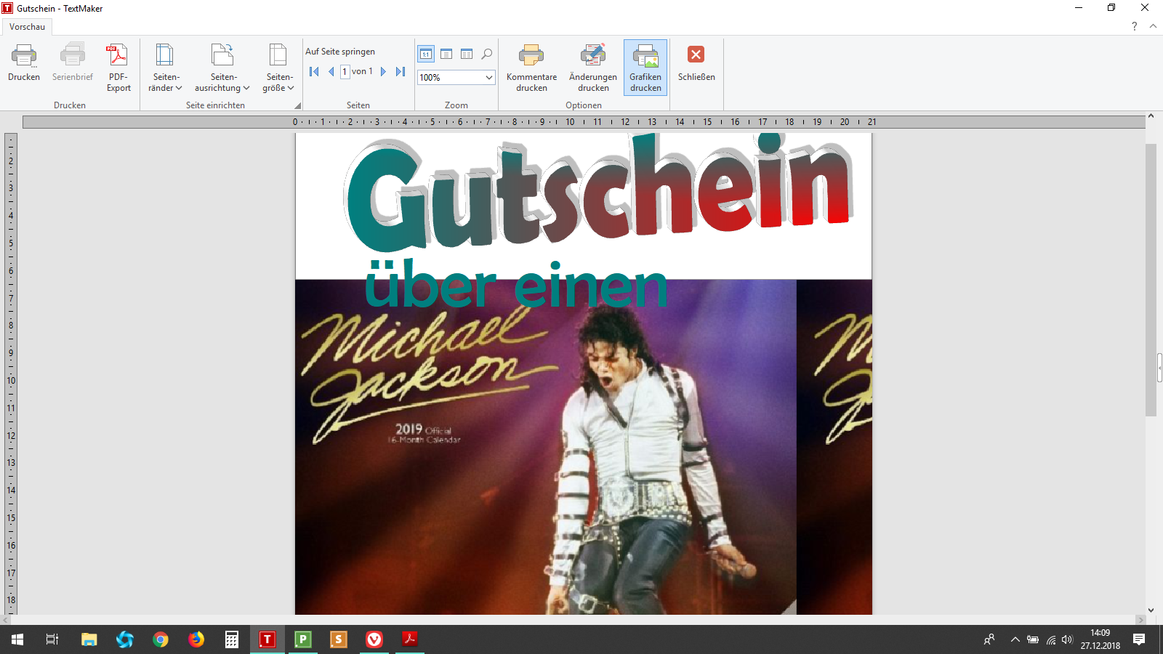Switch to Vivaldi browser in the taskbar
Viewport: 1163px width, 654px height.
(x=374, y=639)
